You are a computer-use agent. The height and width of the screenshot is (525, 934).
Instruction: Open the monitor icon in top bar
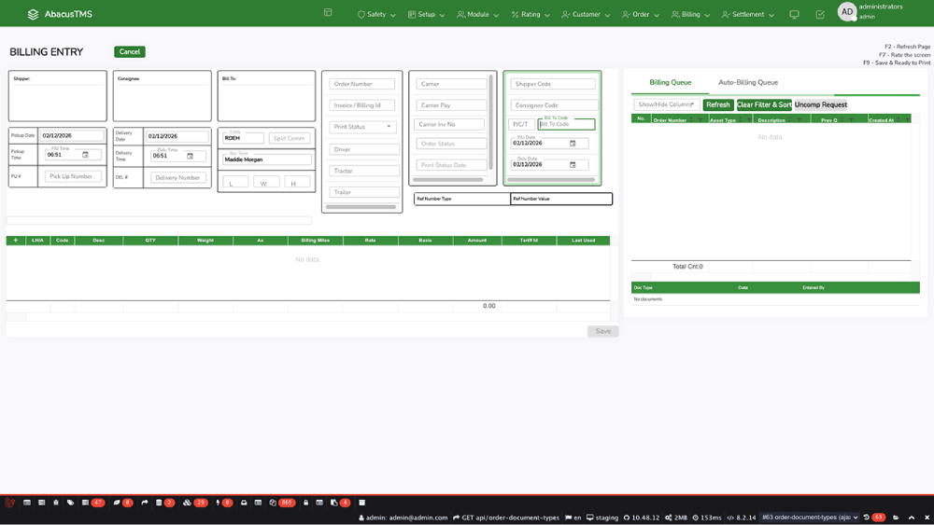794,14
